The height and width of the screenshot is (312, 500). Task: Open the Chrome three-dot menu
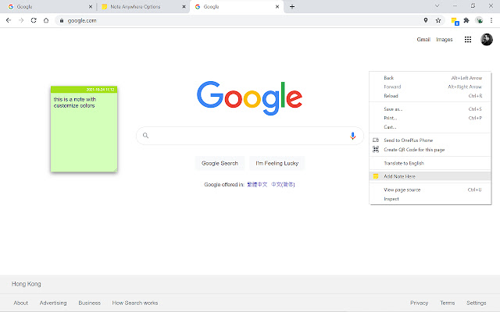coord(491,20)
